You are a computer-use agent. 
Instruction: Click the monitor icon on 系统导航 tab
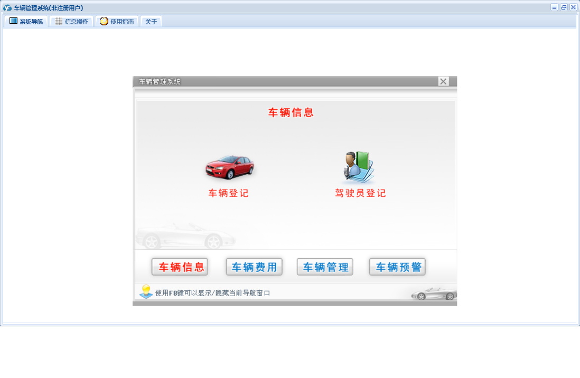[x=13, y=21]
